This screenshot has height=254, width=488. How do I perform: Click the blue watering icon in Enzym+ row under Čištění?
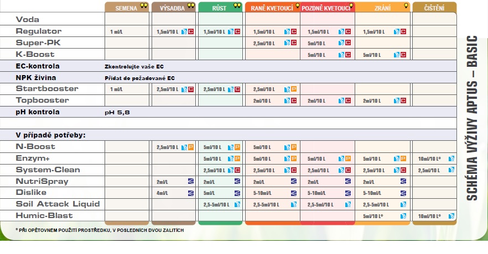451,158
